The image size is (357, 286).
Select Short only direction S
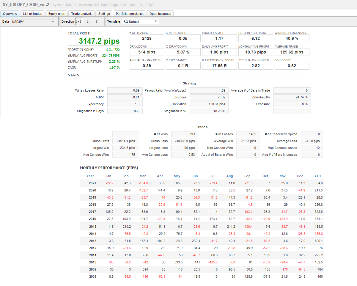coord(97,21)
